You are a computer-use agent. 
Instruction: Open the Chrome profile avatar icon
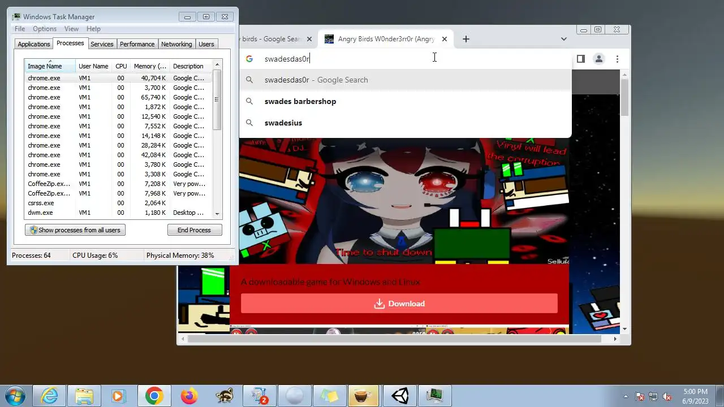coord(599,59)
